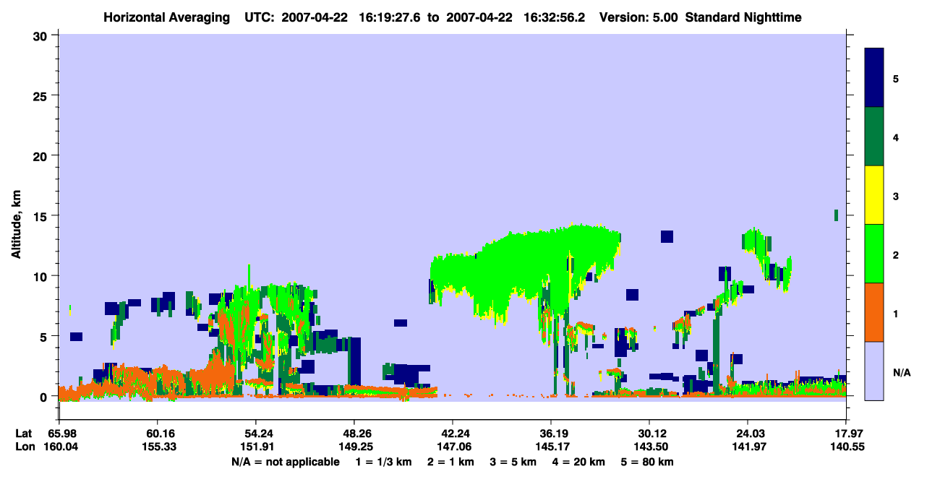
Task: Click the dark blue level 5 color swatch
Action: 874,78
